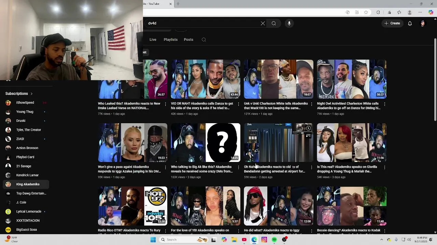The image size is (437, 245).
Task: Open the XXXTENTACION subscription
Action: pyautogui.click(x=26, y=220)
